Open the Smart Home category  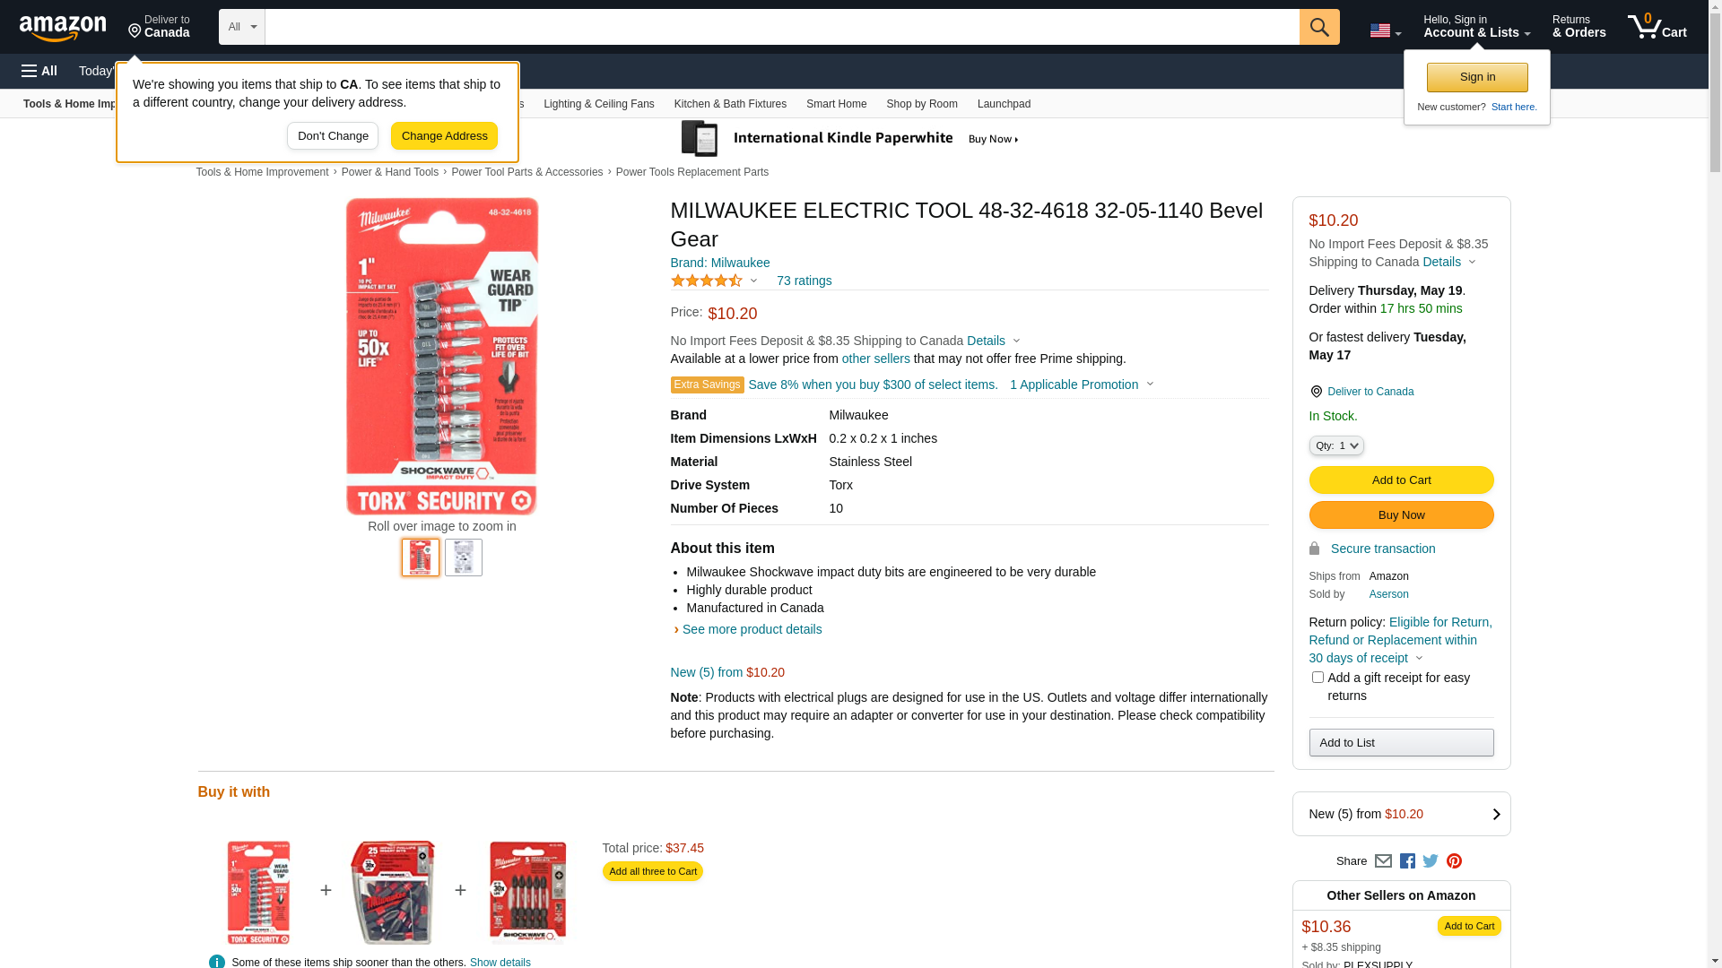click(836, 104)
